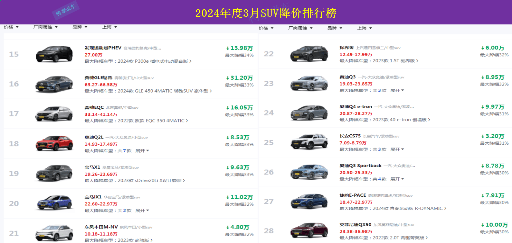The height and width of the screenshot is (243, 512).
Task: Open the 奥迪Q2L model title
Action: pos(94,137)
